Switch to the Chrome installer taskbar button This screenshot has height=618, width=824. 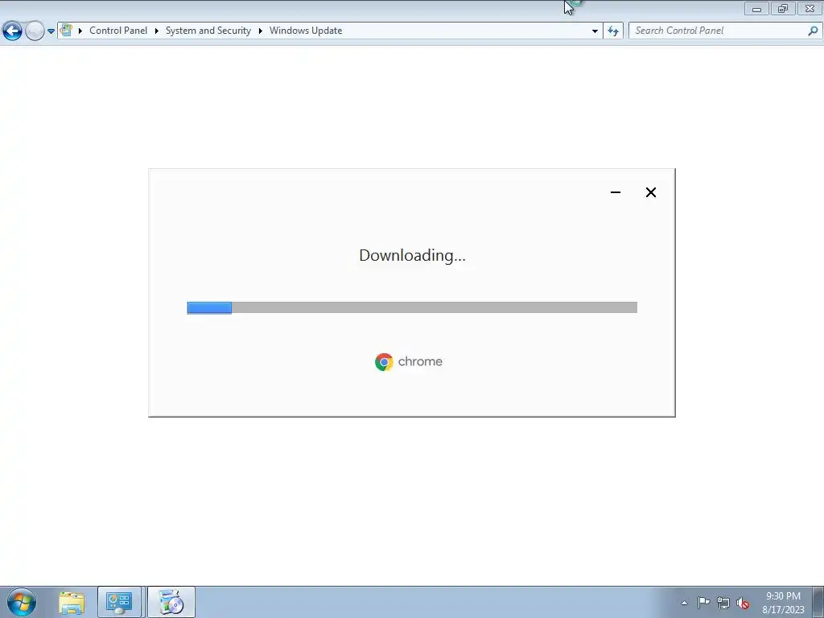pos(171,602)
